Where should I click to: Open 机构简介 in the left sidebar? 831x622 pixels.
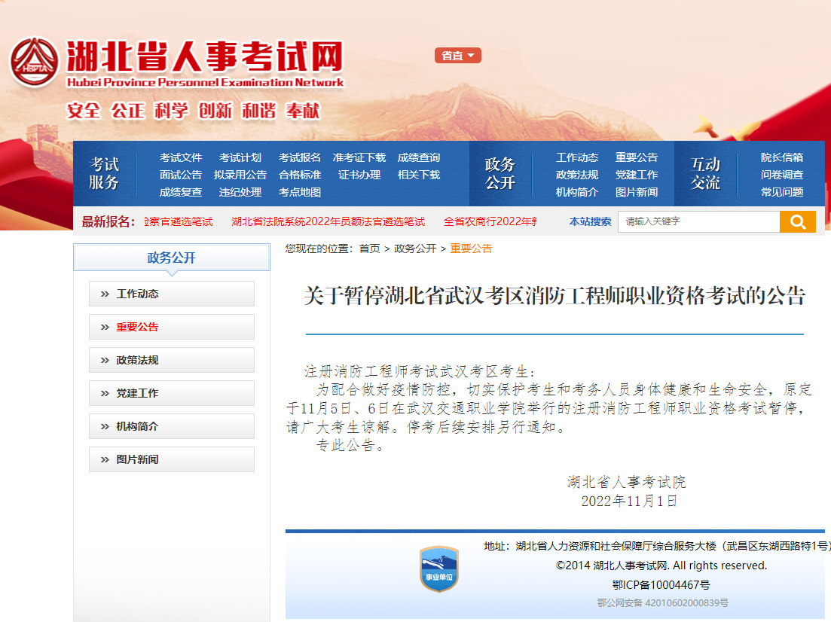tap(172, 426)
